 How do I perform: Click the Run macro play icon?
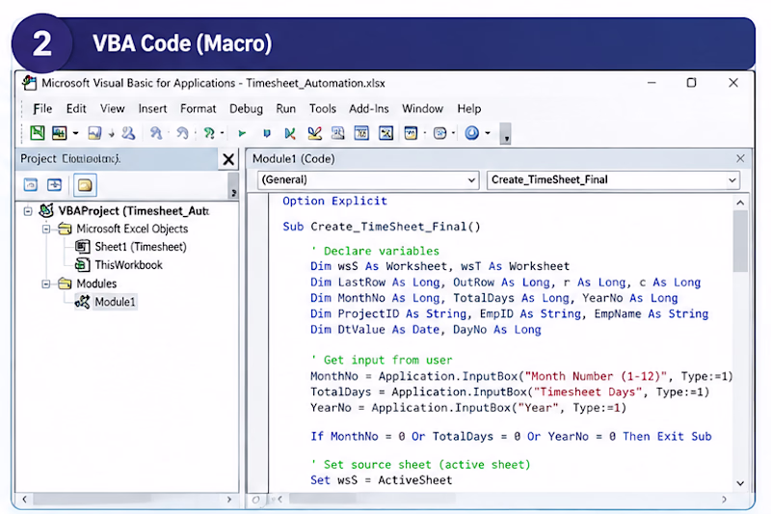pyautogui.click(x=242, y=133)
